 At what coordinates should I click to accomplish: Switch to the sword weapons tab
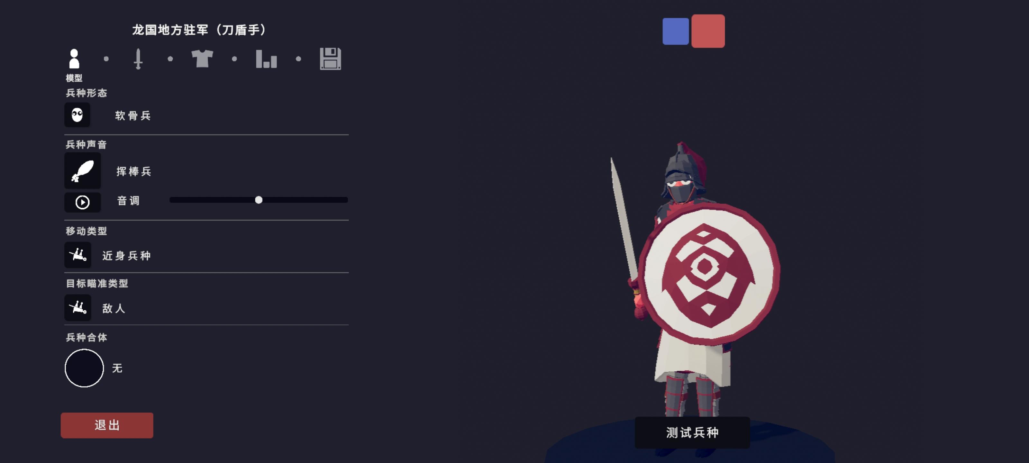tap(138, 59)
